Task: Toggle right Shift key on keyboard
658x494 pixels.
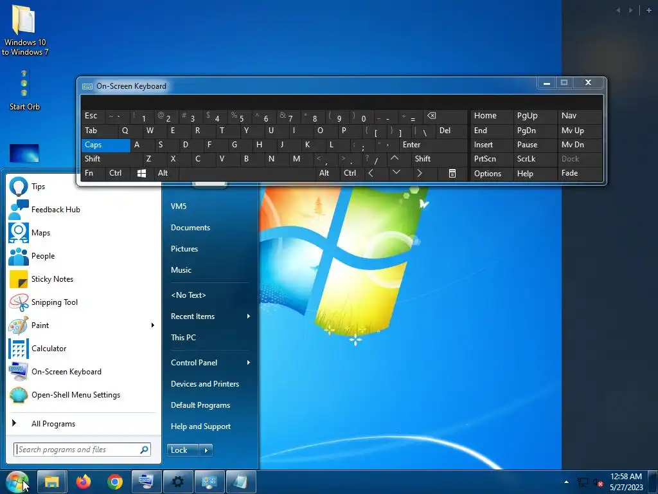Action: click(438, 159)
